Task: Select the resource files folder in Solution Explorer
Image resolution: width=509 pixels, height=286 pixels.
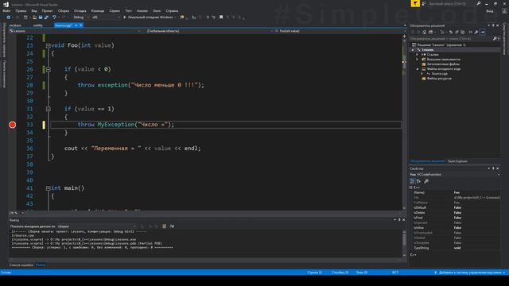Action: click(439, 79)
